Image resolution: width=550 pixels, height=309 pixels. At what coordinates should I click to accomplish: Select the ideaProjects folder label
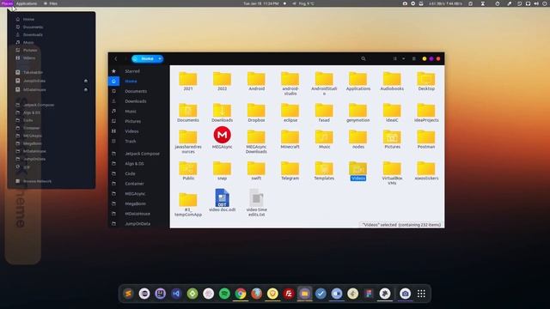pos(426,120)
